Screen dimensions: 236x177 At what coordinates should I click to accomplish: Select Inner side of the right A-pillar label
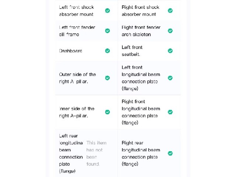(77, 112)
